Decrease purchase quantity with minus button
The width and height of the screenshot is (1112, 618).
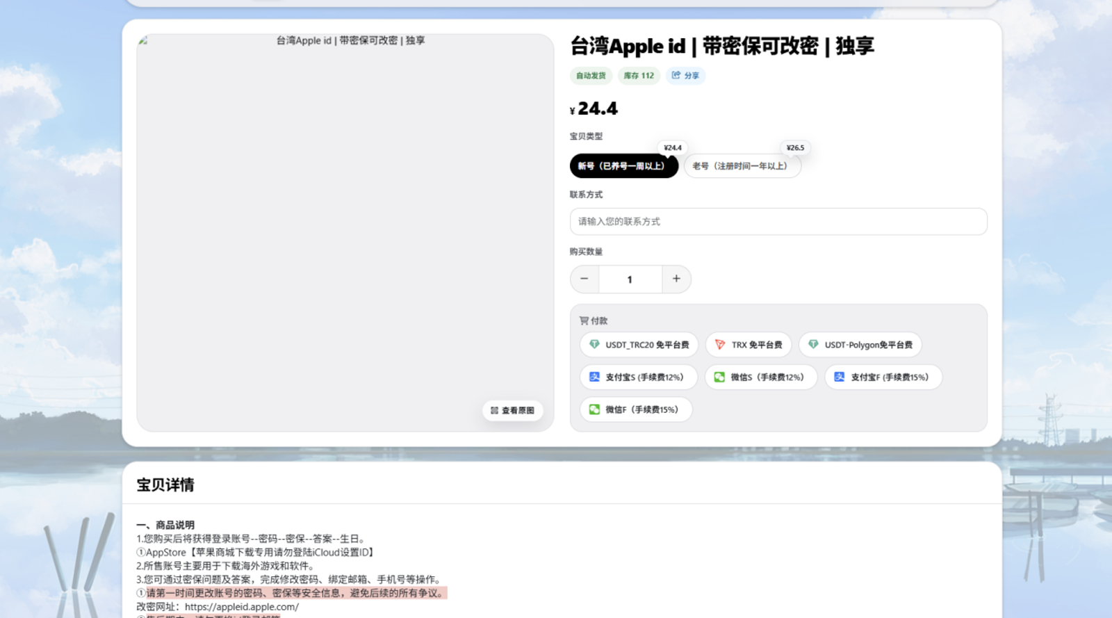click(x=584, y=279)
